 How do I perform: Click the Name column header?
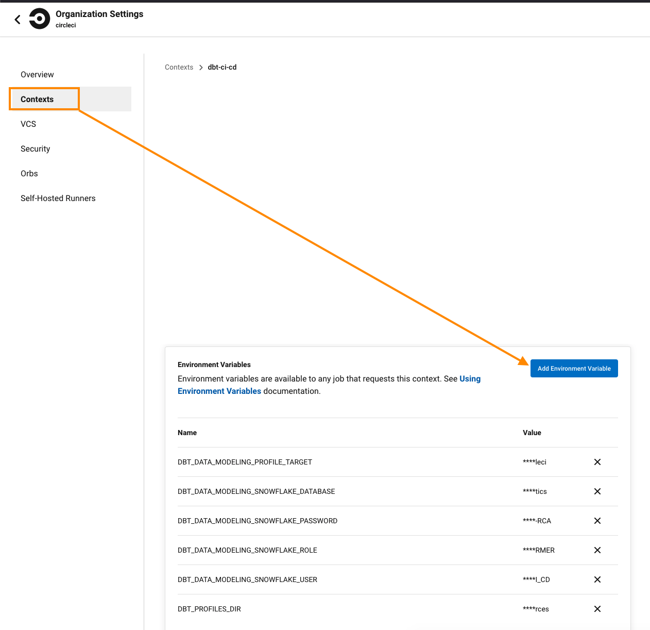pos(187,433)
